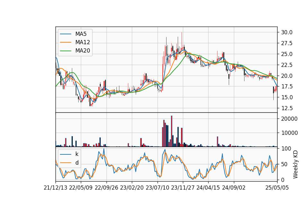The height and width of the screenshot is (221, 308).
Task: Click the orange MA12 legend line sample
Action: click(x=65, y=42)
